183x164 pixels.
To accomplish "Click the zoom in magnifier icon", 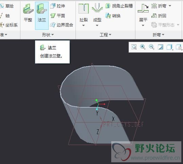I will pyautogui.click(x=143, y=47).
